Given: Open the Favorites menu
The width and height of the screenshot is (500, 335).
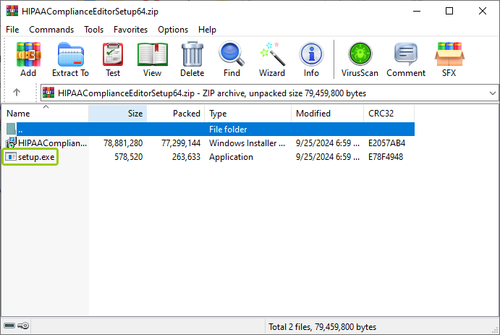Looking at the screenshot, I should tap(131, 30).
